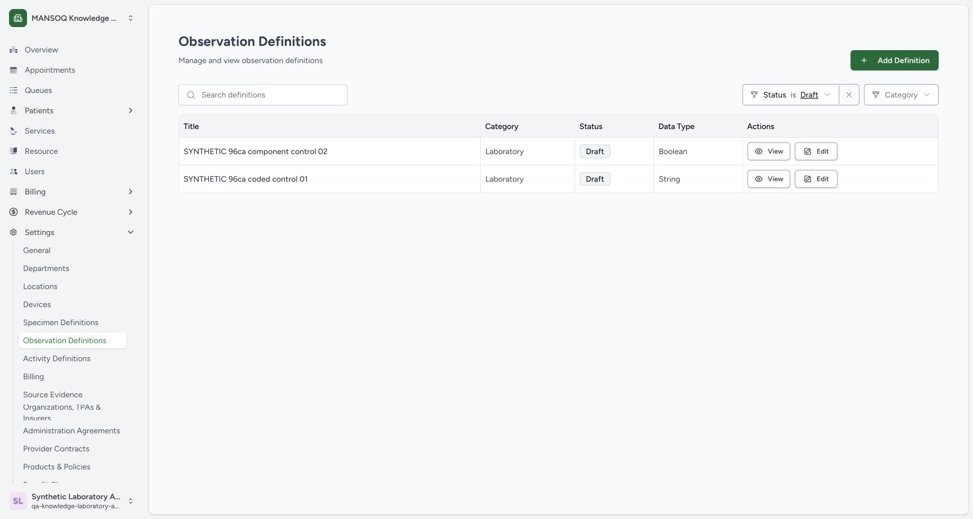Image resolution: width=973 pixels, height=519 pixels.
Task: Collapse the Settings section chevron
Action: (131, 232)
